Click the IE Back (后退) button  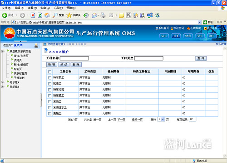pyautogui.click(x=8, y=15)
